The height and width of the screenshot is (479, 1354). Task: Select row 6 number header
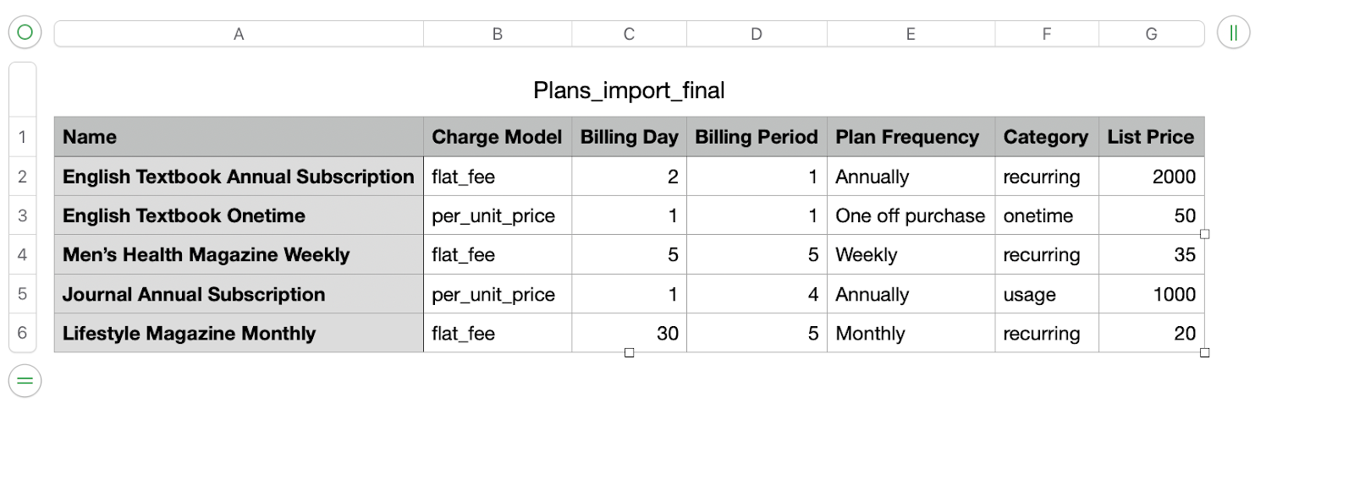(23, 333)
